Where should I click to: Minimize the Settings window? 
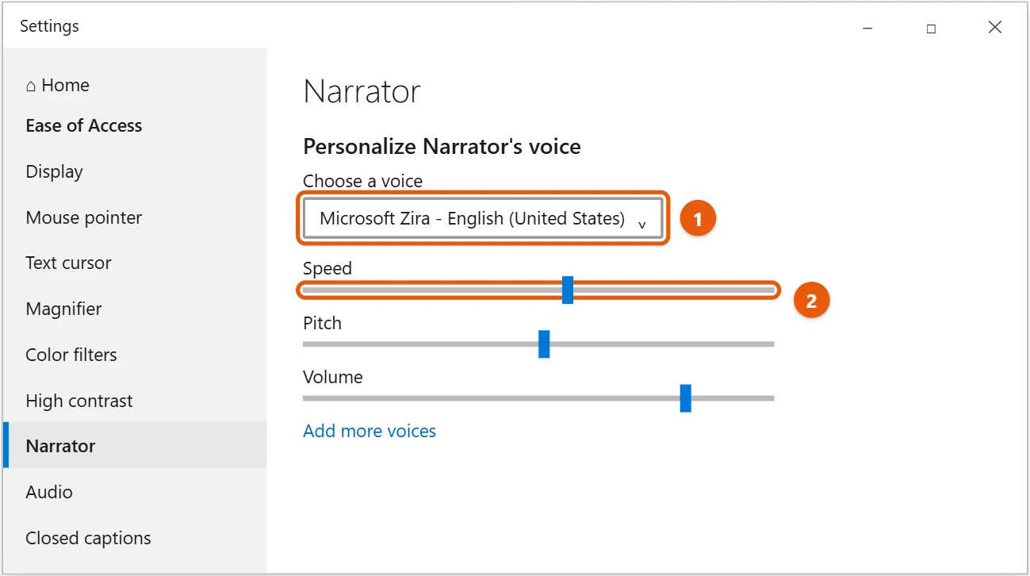(867, 28)
